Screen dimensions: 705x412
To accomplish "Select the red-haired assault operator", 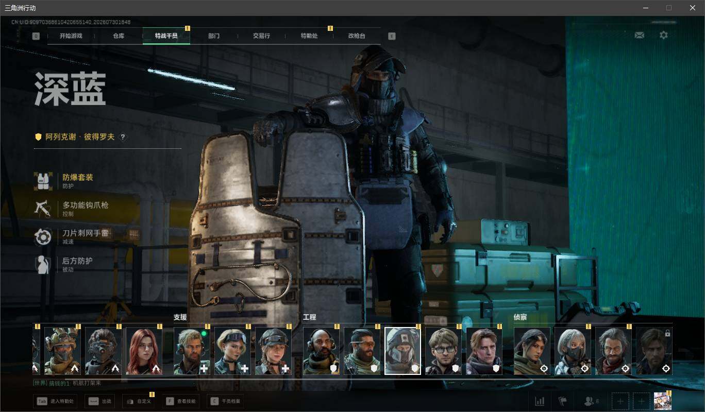I will 144,351.
